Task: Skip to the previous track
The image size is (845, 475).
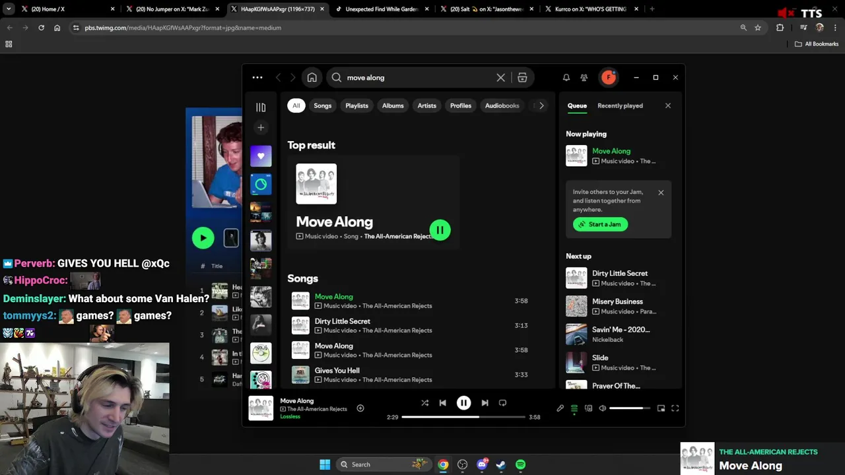Action: tap(443, 403)
